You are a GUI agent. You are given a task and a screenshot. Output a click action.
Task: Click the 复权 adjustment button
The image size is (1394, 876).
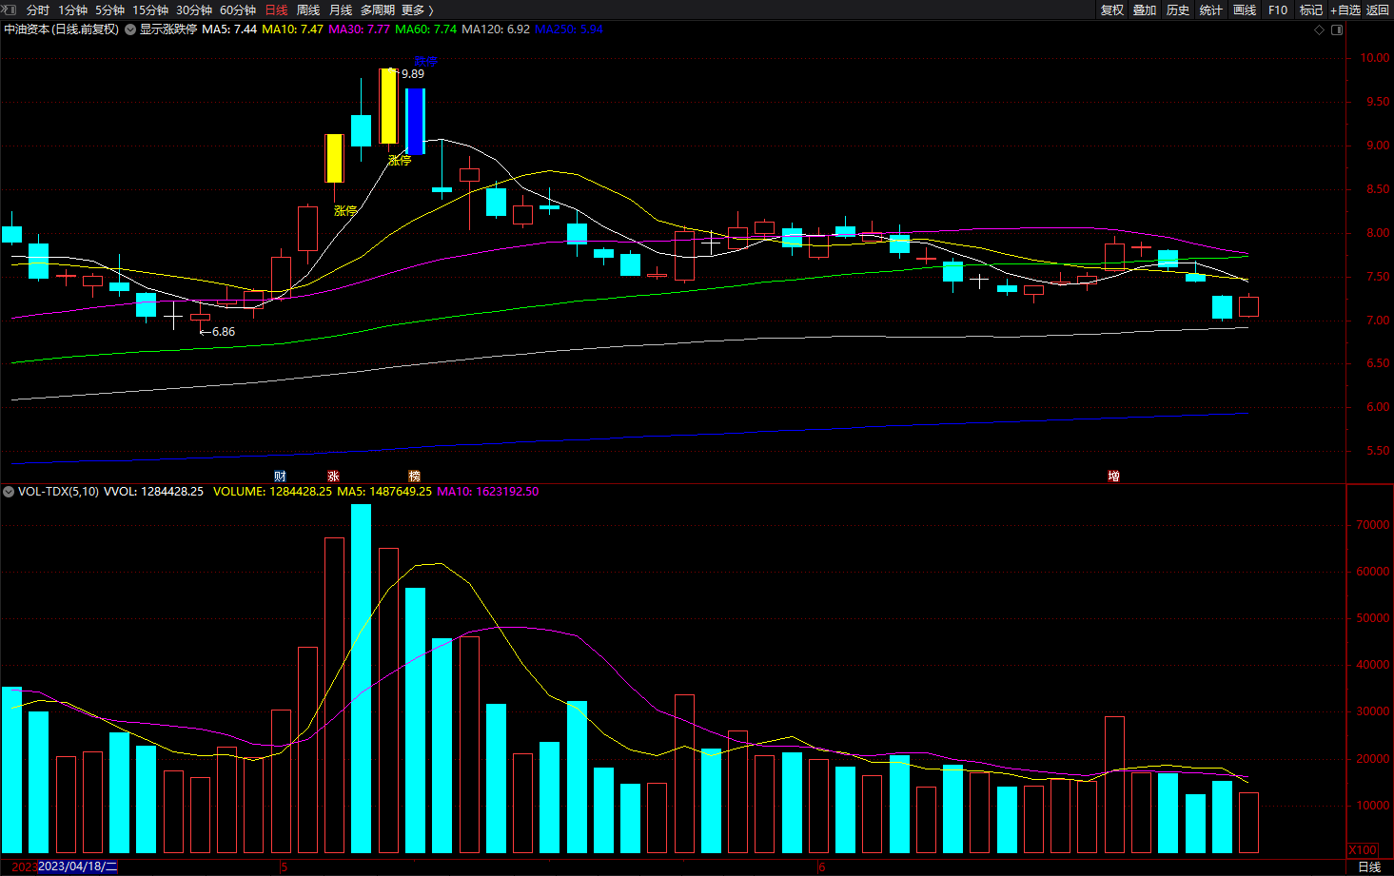(1111, 10)
